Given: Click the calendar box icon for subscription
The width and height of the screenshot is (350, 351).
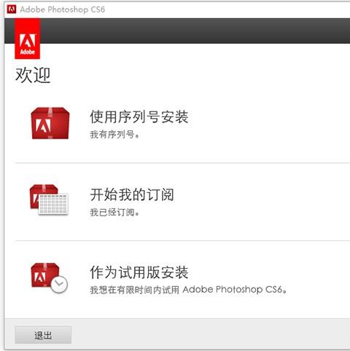Looking at the screenshot, I should tap(49, 200).
